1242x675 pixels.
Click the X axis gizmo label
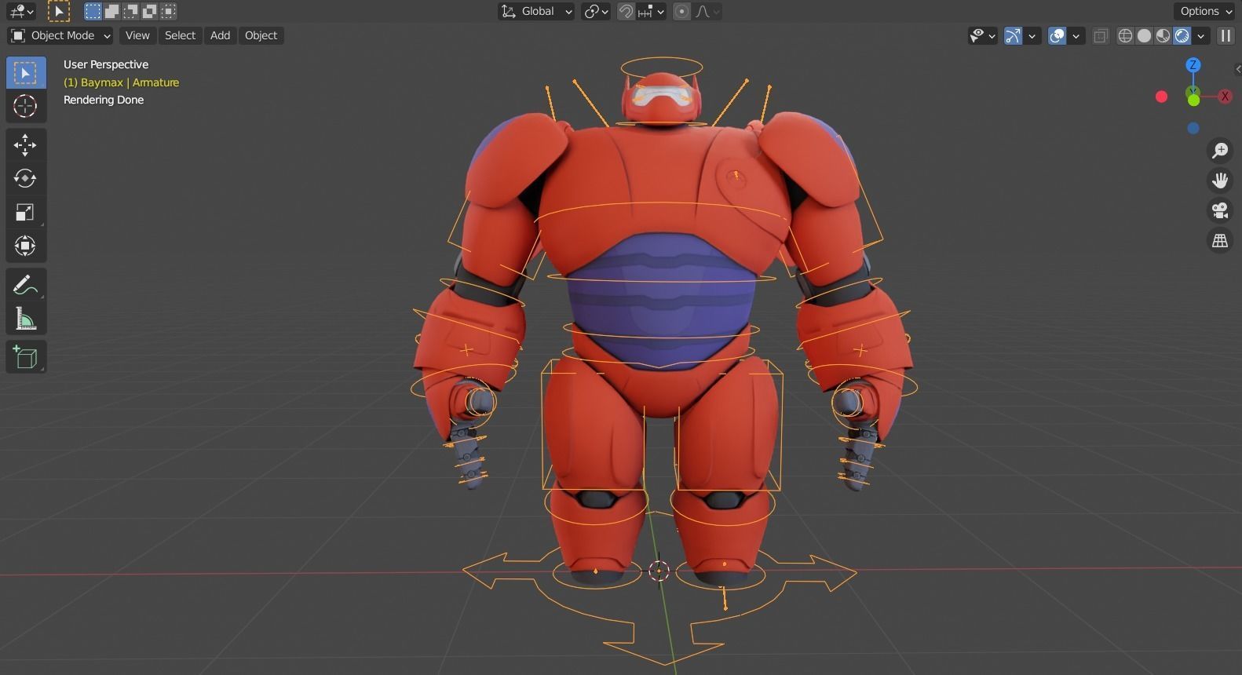pos(1225,97)
